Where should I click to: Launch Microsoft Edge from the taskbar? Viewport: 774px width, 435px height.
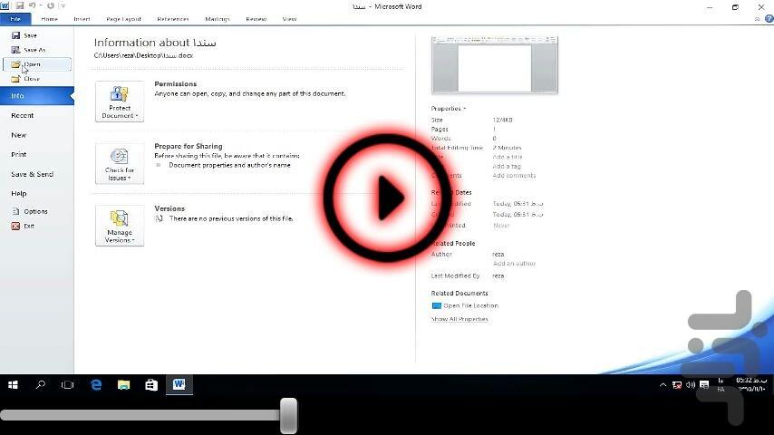pos(96,385)
